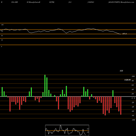Click the '-100' label on the MR axis
The height and width of the screenshot is (136, 136).
pyautogui.click(x=133, y=120)
